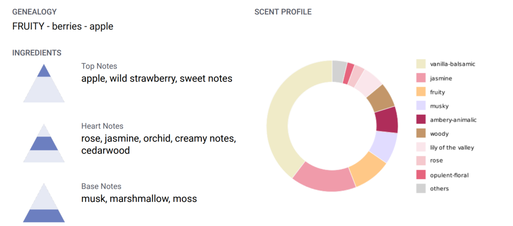
Task: Click the Base Notes pyramid icon
Action: (x=44, y=202)
